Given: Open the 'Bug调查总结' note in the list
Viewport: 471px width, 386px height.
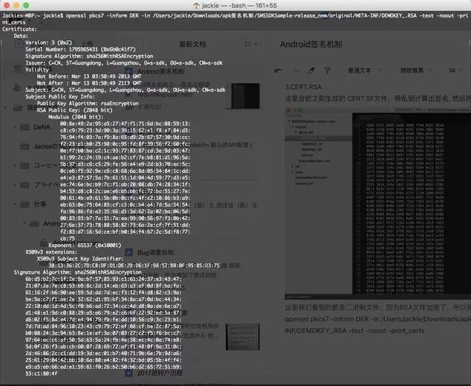Looking at the screenshot, I should 155,252.
